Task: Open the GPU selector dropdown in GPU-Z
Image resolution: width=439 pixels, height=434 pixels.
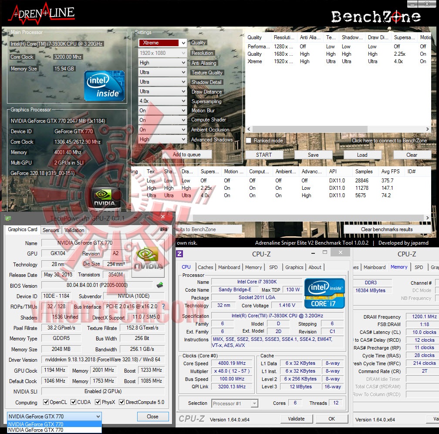Action: 54,417
